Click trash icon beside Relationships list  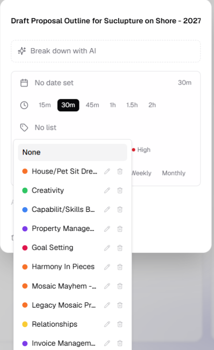coord(120,324)
